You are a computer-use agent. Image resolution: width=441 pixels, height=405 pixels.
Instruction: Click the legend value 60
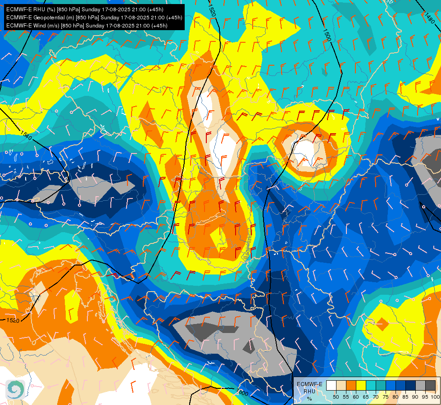click(x=356, y=397)
